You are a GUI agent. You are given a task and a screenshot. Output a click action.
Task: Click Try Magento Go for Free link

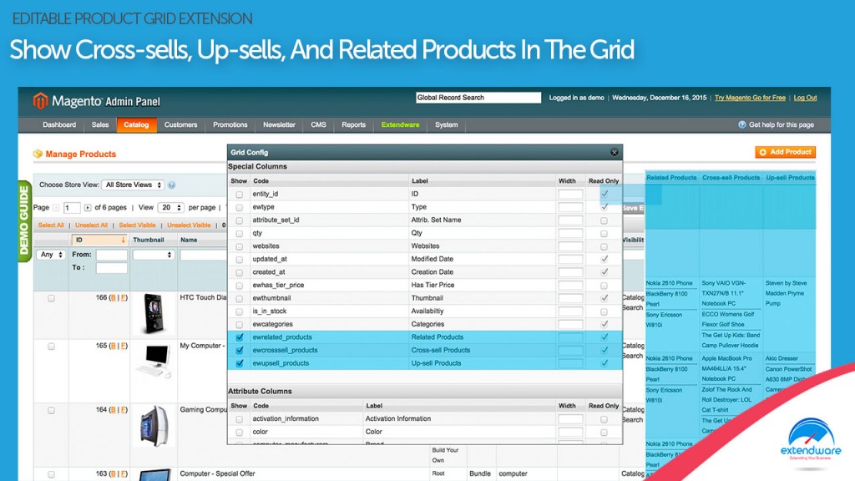coord(750,99)
